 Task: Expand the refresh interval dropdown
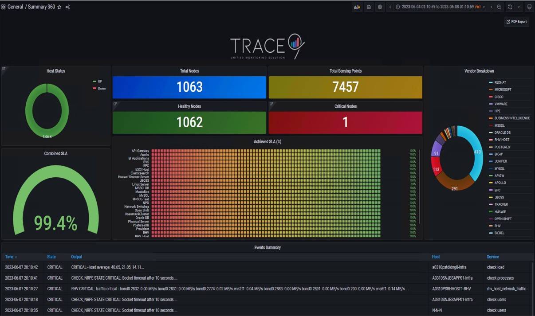point(519,7)
